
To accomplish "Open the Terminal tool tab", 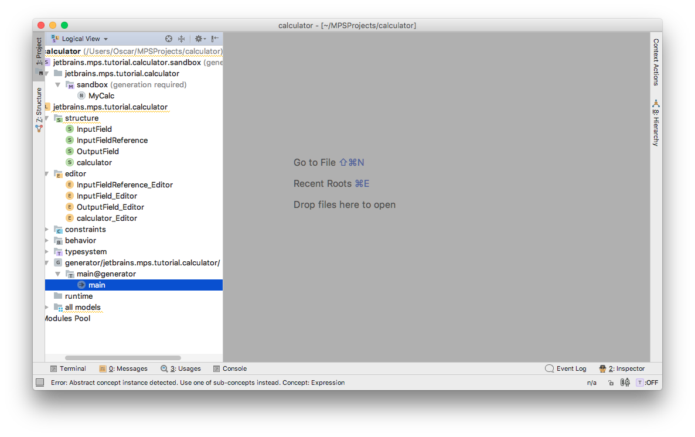I will click(68, 368).
